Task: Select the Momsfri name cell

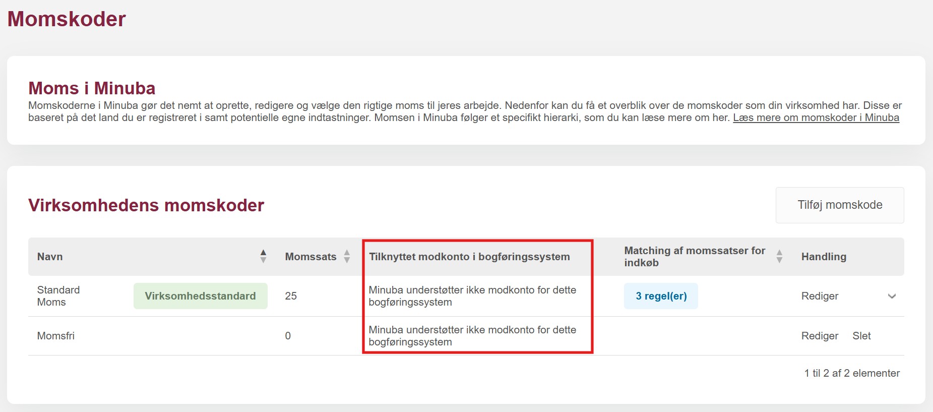Action: (56, 336)
